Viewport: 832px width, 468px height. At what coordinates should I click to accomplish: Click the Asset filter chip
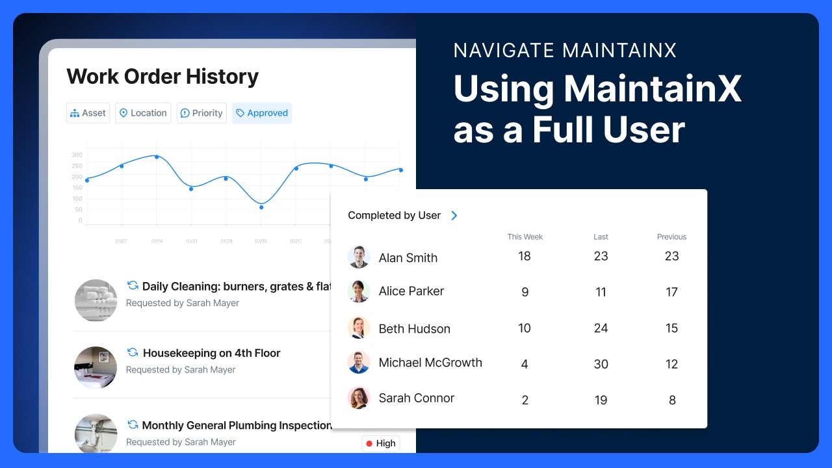pyautogui.click(x=88, y=113)
